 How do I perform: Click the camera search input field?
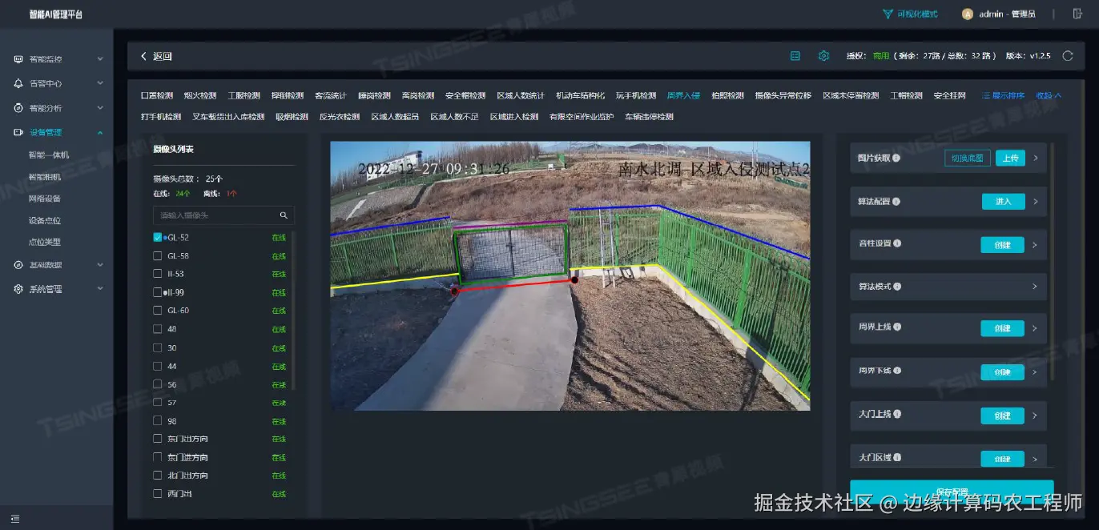point(216,215)
